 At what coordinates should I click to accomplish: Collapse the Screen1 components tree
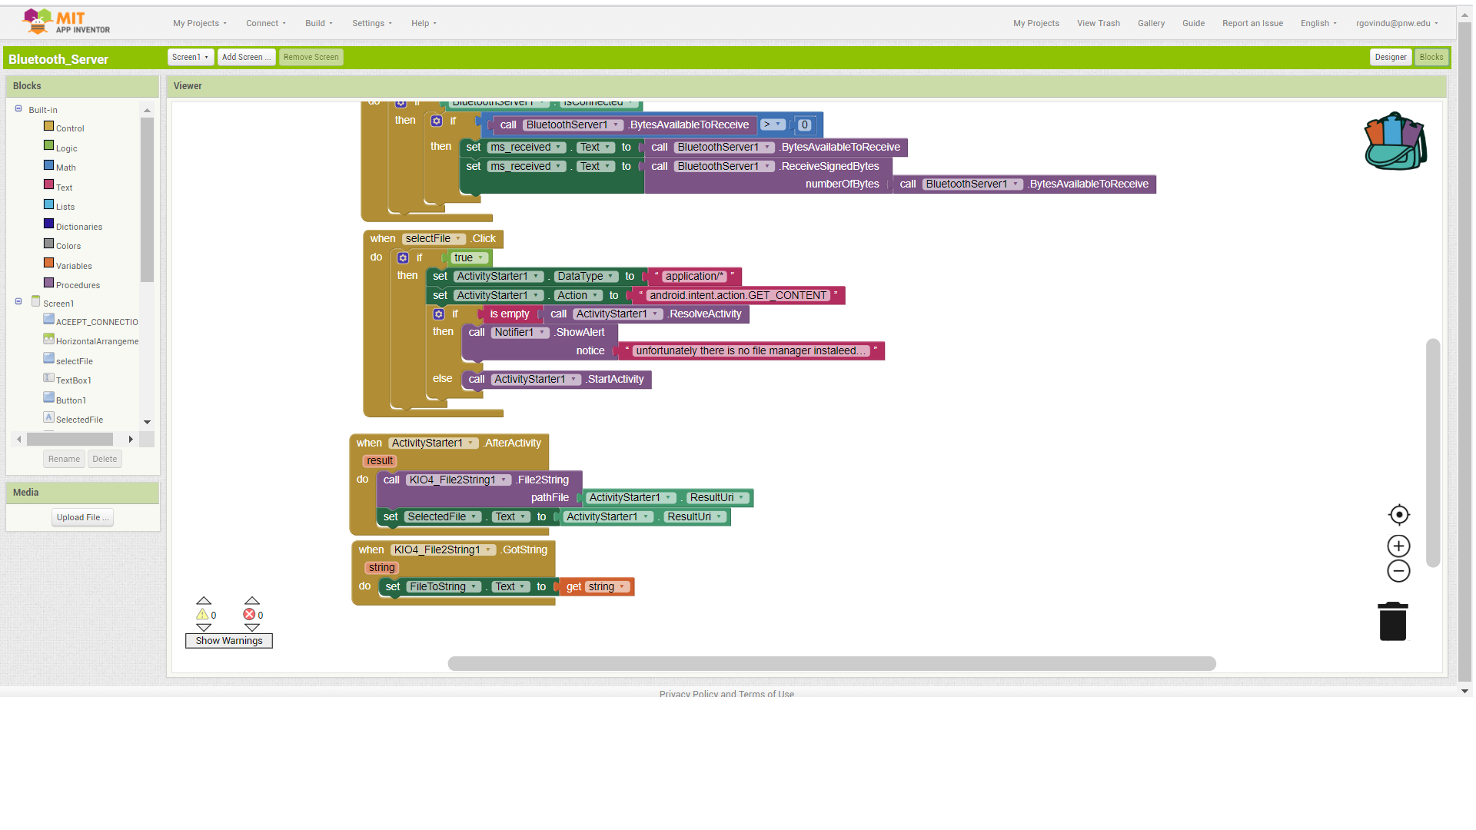[18, 302]
